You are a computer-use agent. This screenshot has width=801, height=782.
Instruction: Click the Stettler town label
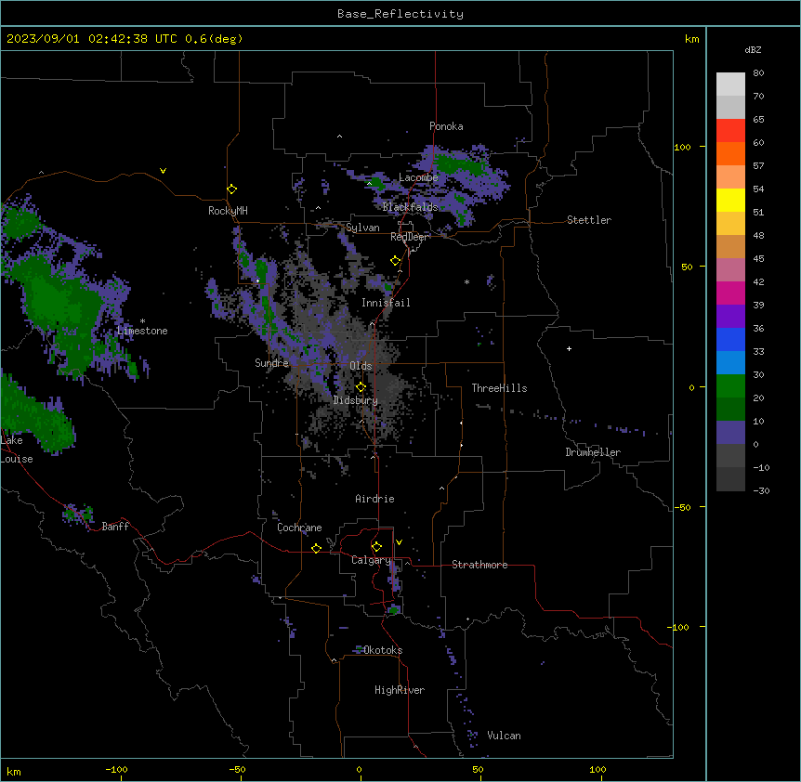589,220
